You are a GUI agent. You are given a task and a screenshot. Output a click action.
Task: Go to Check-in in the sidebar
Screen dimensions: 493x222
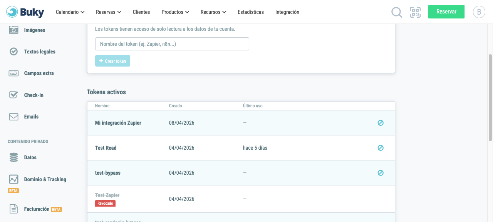click(34, 95)
